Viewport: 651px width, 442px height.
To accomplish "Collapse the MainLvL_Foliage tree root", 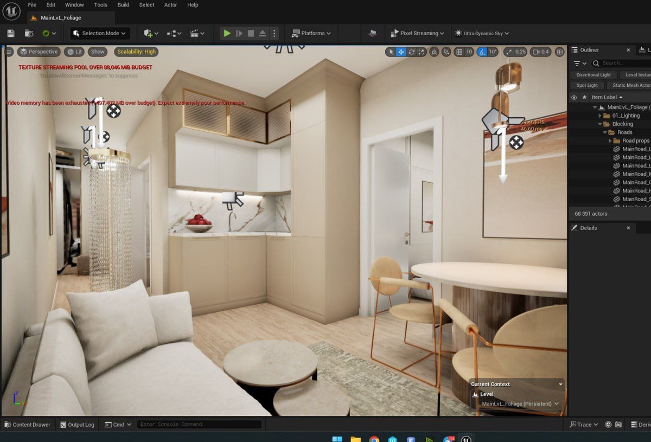I will click(x=595, y=107).
